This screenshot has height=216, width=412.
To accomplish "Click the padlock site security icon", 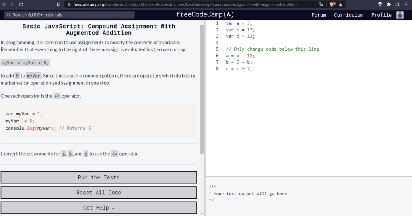I will [69, 4].
